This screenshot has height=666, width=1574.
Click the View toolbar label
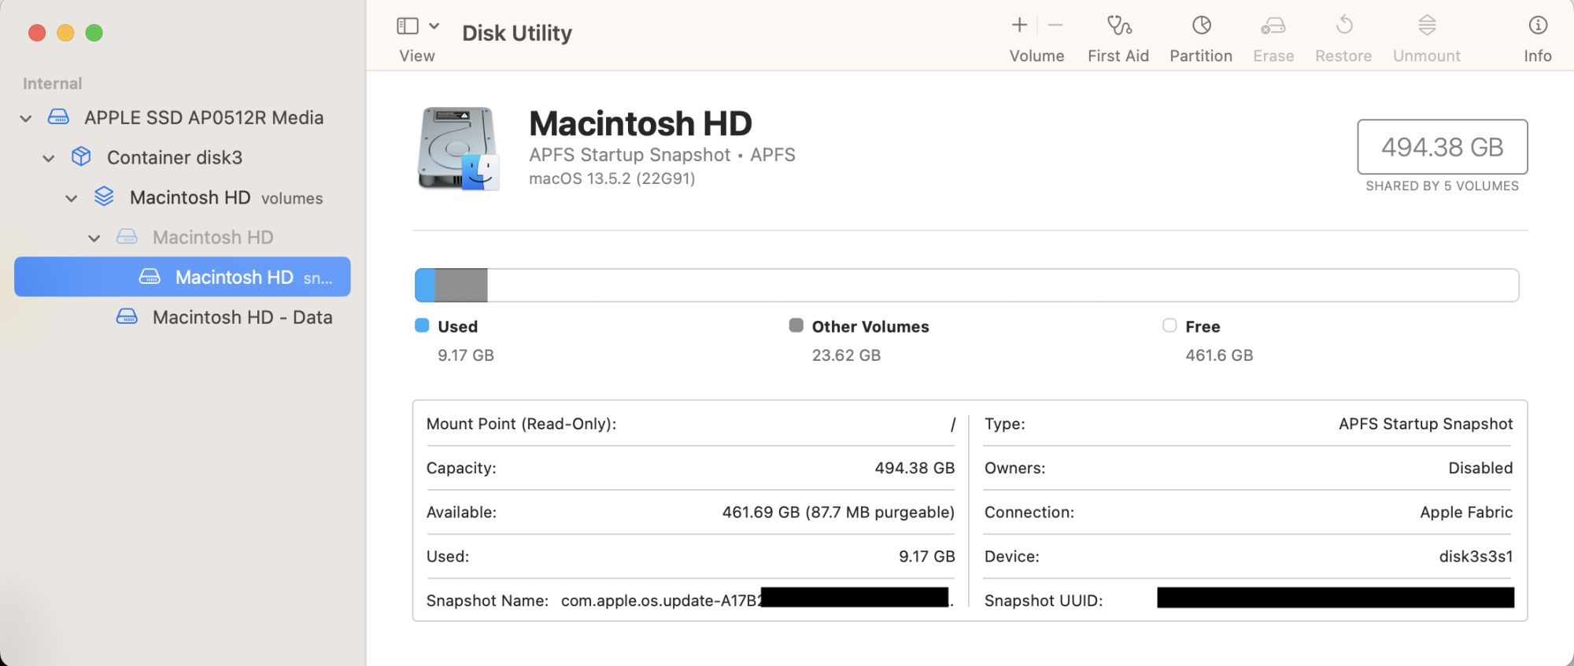417,56
